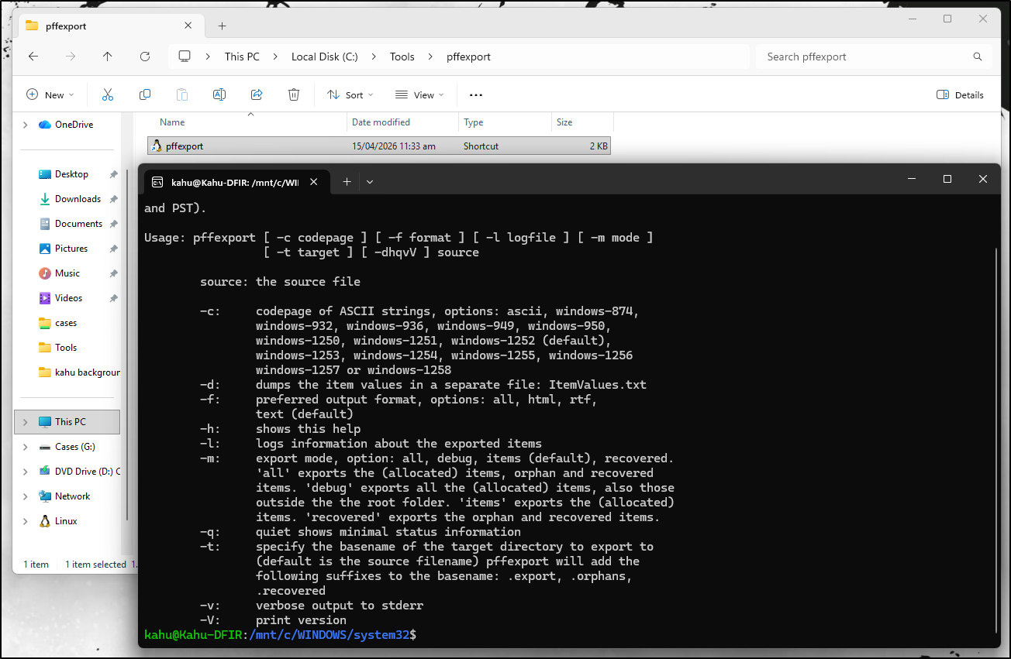Click the Linux penguin icon in sidebar

[x=45, y=521]
